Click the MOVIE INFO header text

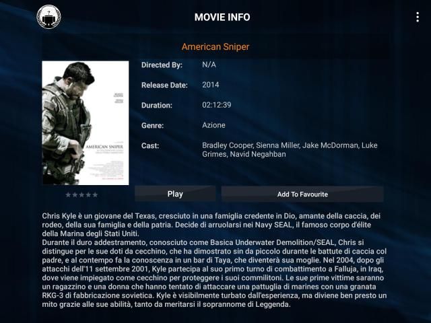[x=222, y=17]
